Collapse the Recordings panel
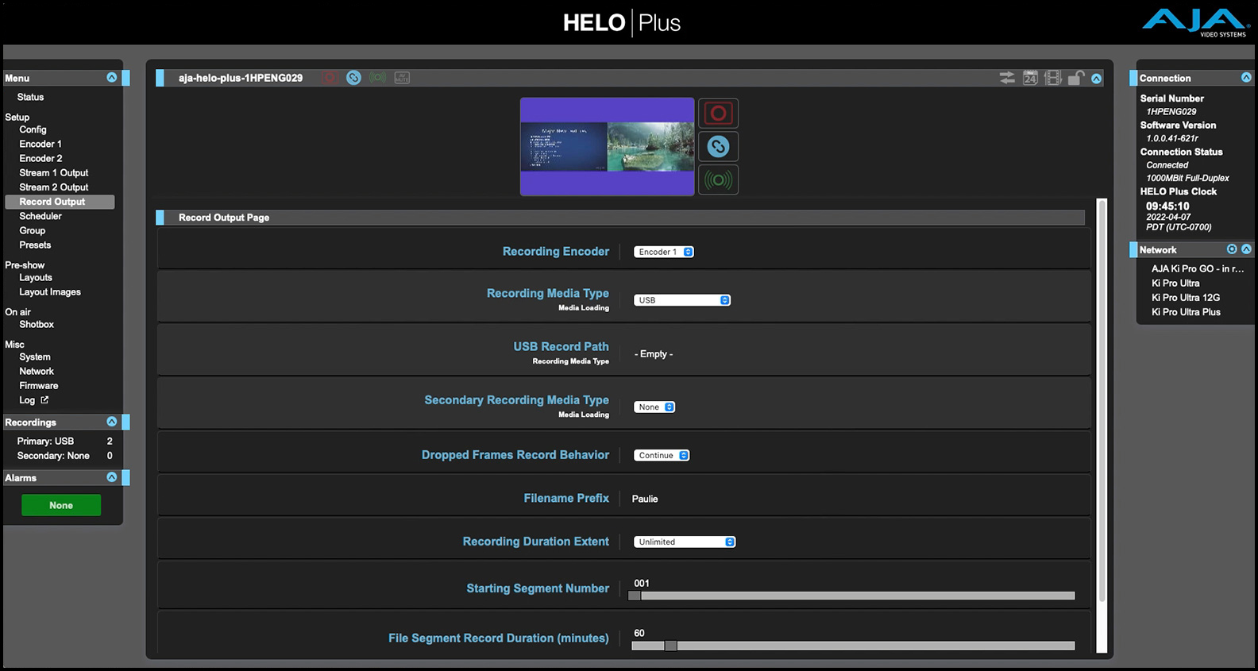1258x671 pixels. click(x=111, y=422)
